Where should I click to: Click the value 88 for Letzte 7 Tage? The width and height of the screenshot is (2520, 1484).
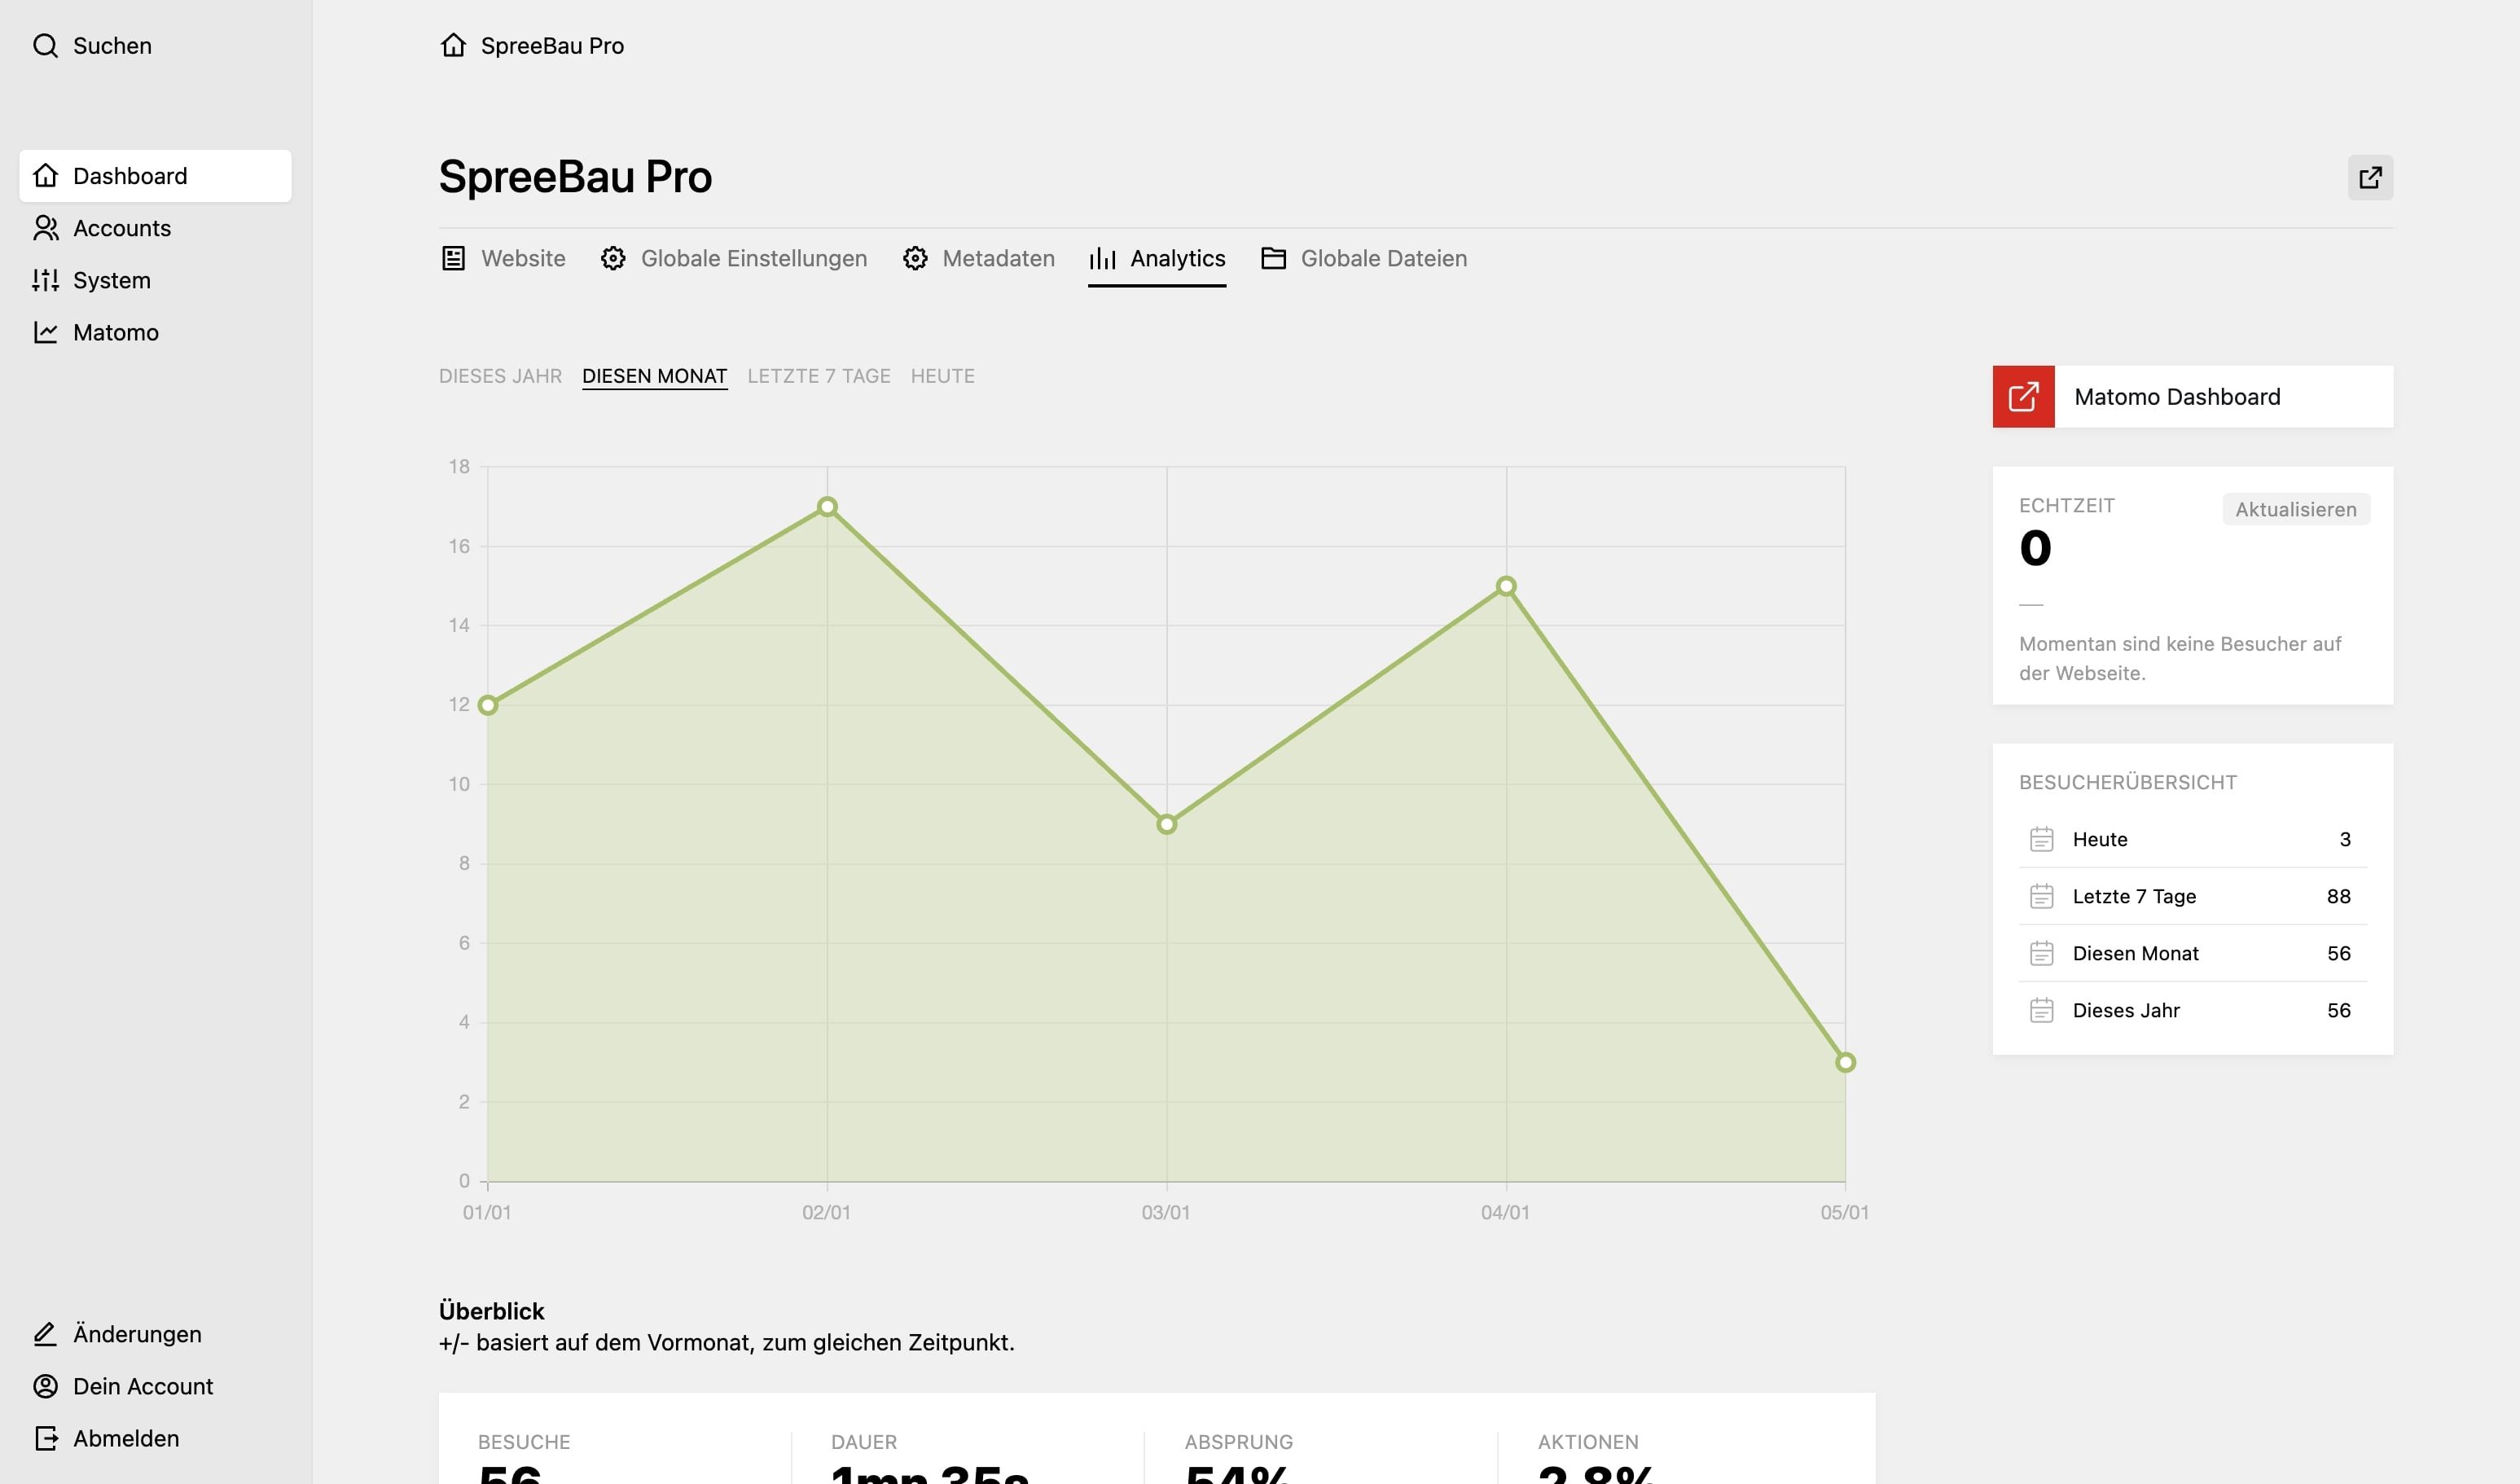click(x=2338, y=896)
